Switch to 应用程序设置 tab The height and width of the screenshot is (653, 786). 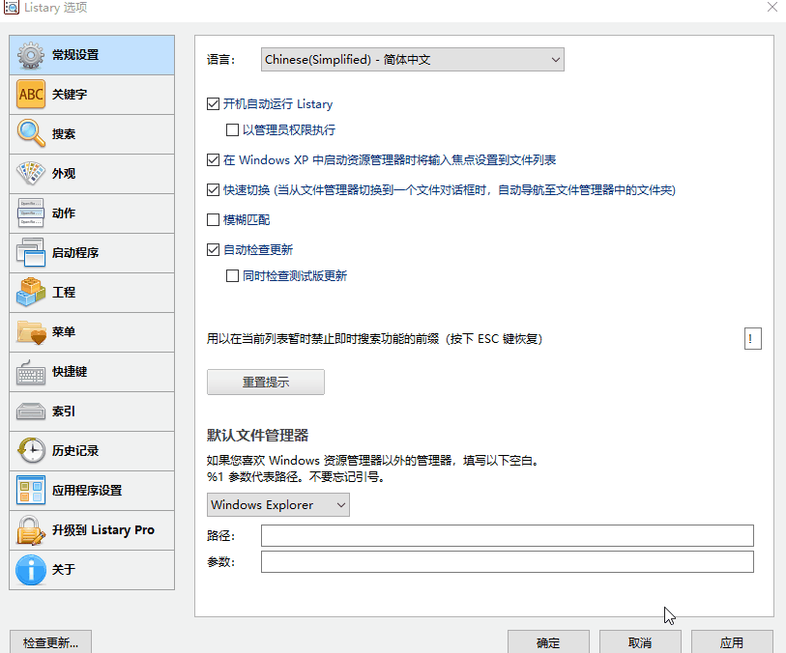[92, 491]
